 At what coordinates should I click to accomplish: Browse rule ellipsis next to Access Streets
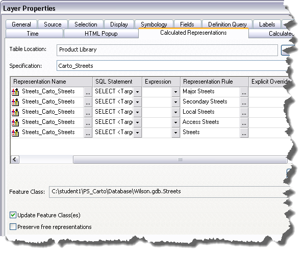pos(244,123)
